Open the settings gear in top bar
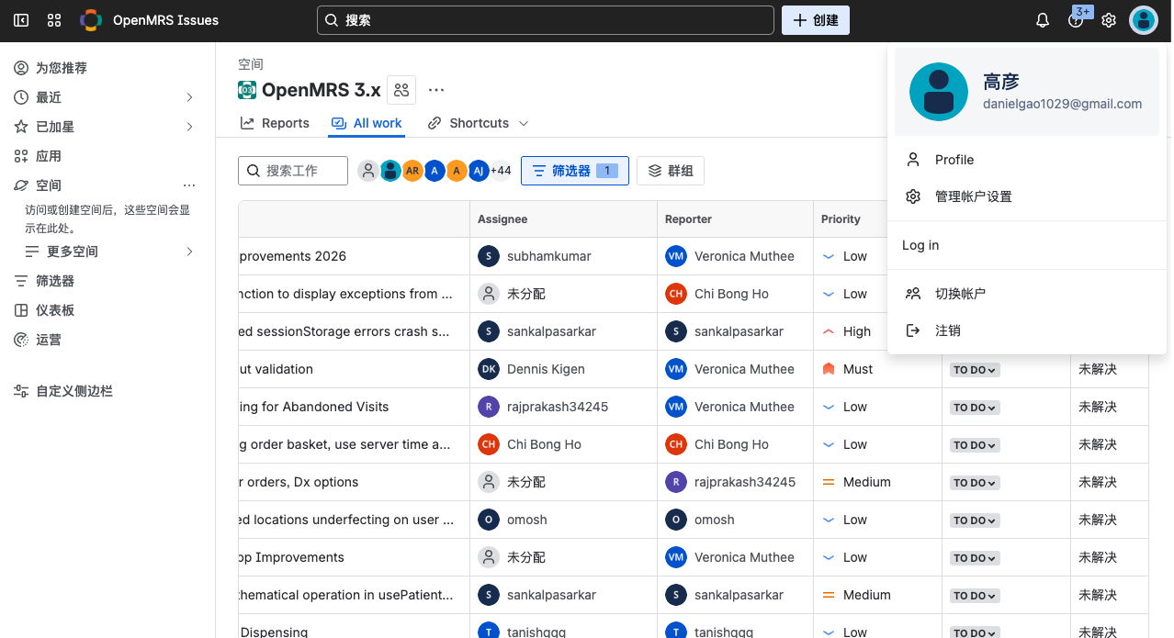This screenshot has height=638, width=1174. pyautogui.click(x=1109, y=20)
